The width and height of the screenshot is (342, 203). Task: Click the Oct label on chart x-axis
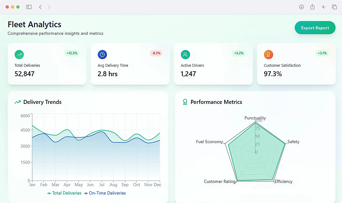(x=137, y=185)
